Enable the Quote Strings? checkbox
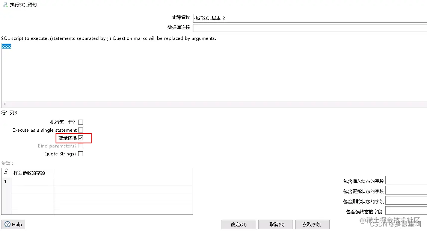Viewport: 427px width, 231px height. [80, 153]
